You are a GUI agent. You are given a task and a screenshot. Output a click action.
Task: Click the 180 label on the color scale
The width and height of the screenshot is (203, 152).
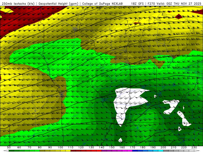pos(143,147)
